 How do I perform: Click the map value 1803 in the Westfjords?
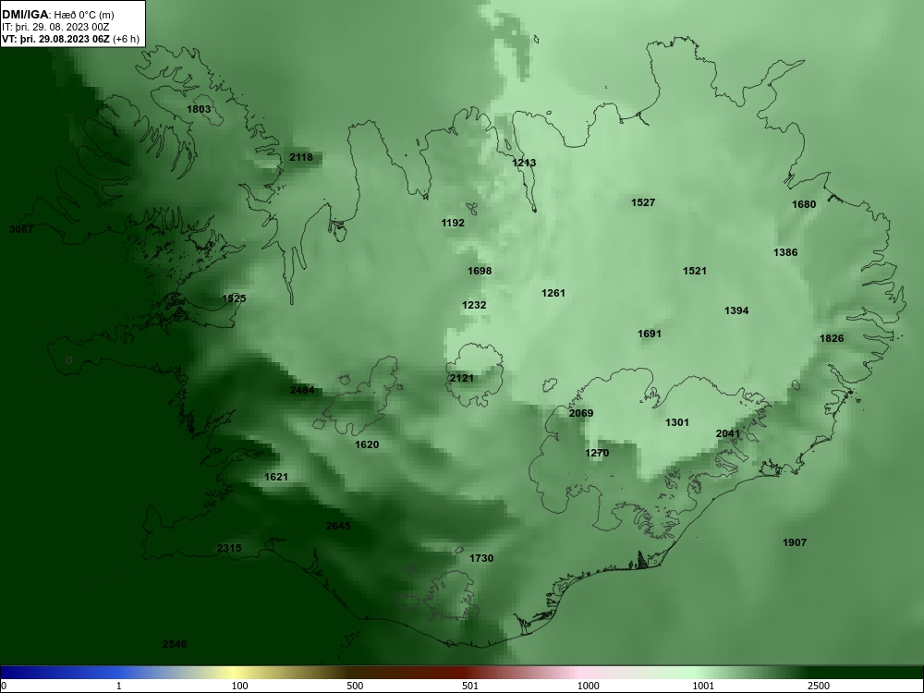[x=199, y=109]
